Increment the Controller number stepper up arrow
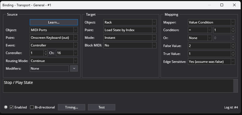Image resolution: width=242 pixels, height=115 pixels. [x=46, y=52]
